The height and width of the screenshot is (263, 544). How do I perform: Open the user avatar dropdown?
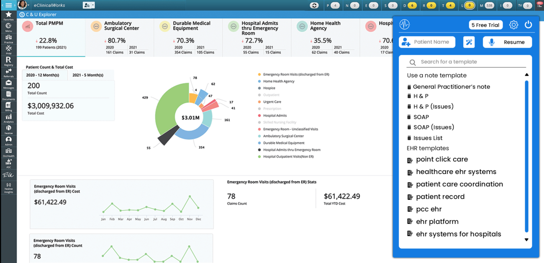click(23, 5)
